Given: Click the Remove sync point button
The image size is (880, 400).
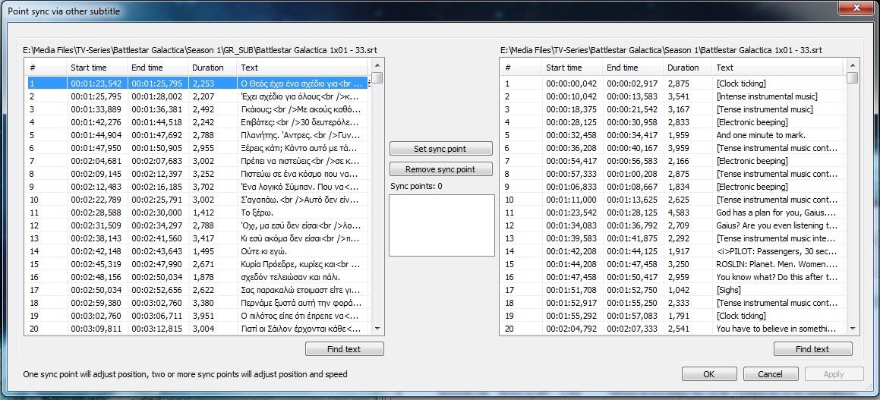Looking at the screenshot, I should tap(440, 169).
